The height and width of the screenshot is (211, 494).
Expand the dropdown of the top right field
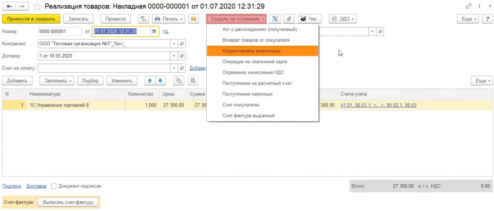pos(373,31)
